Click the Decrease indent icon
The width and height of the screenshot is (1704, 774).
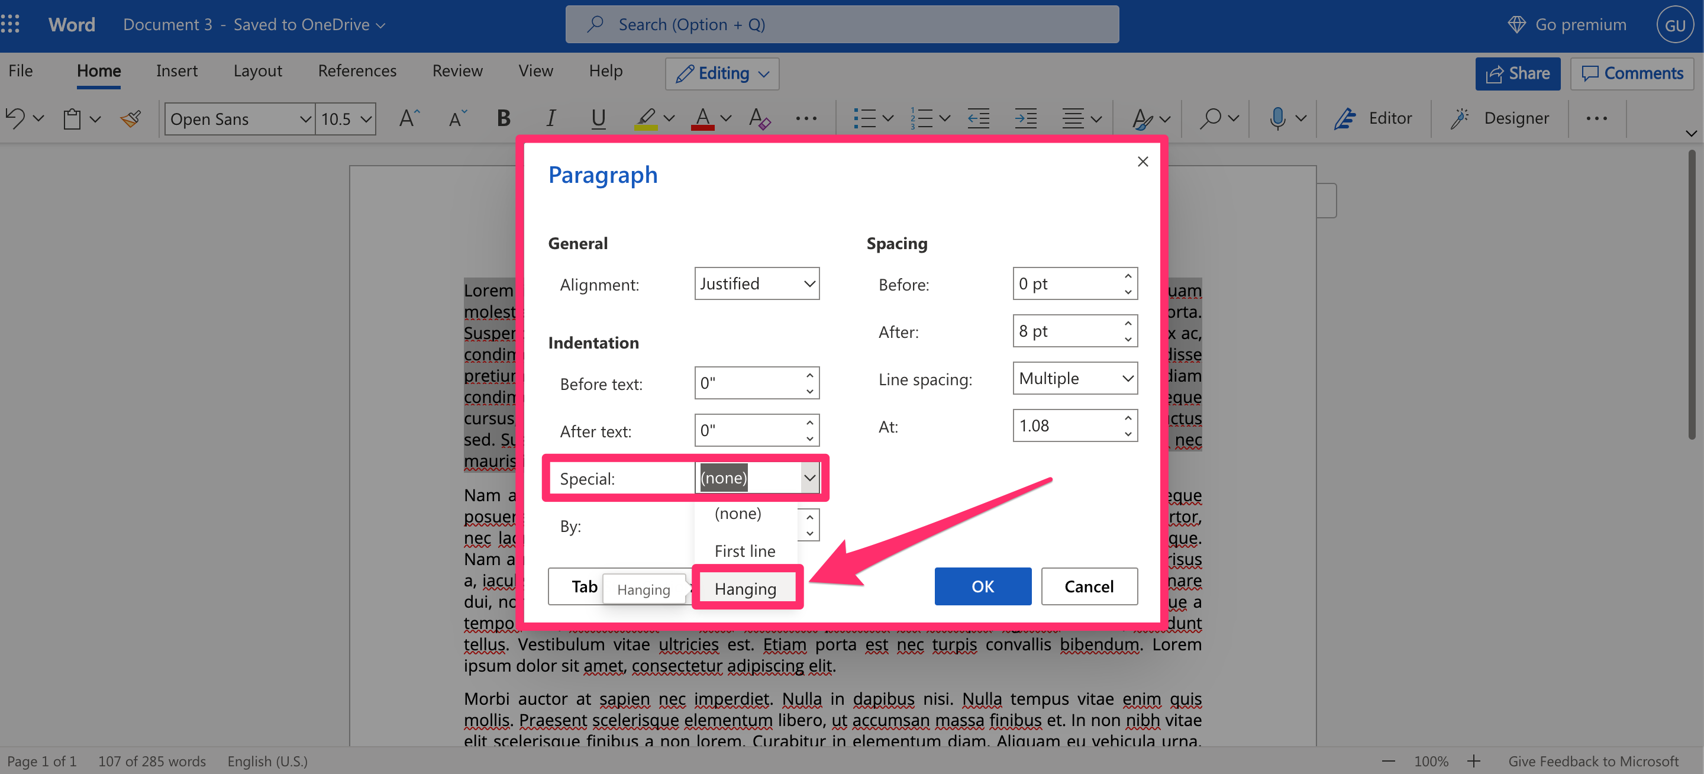(979, 118)
